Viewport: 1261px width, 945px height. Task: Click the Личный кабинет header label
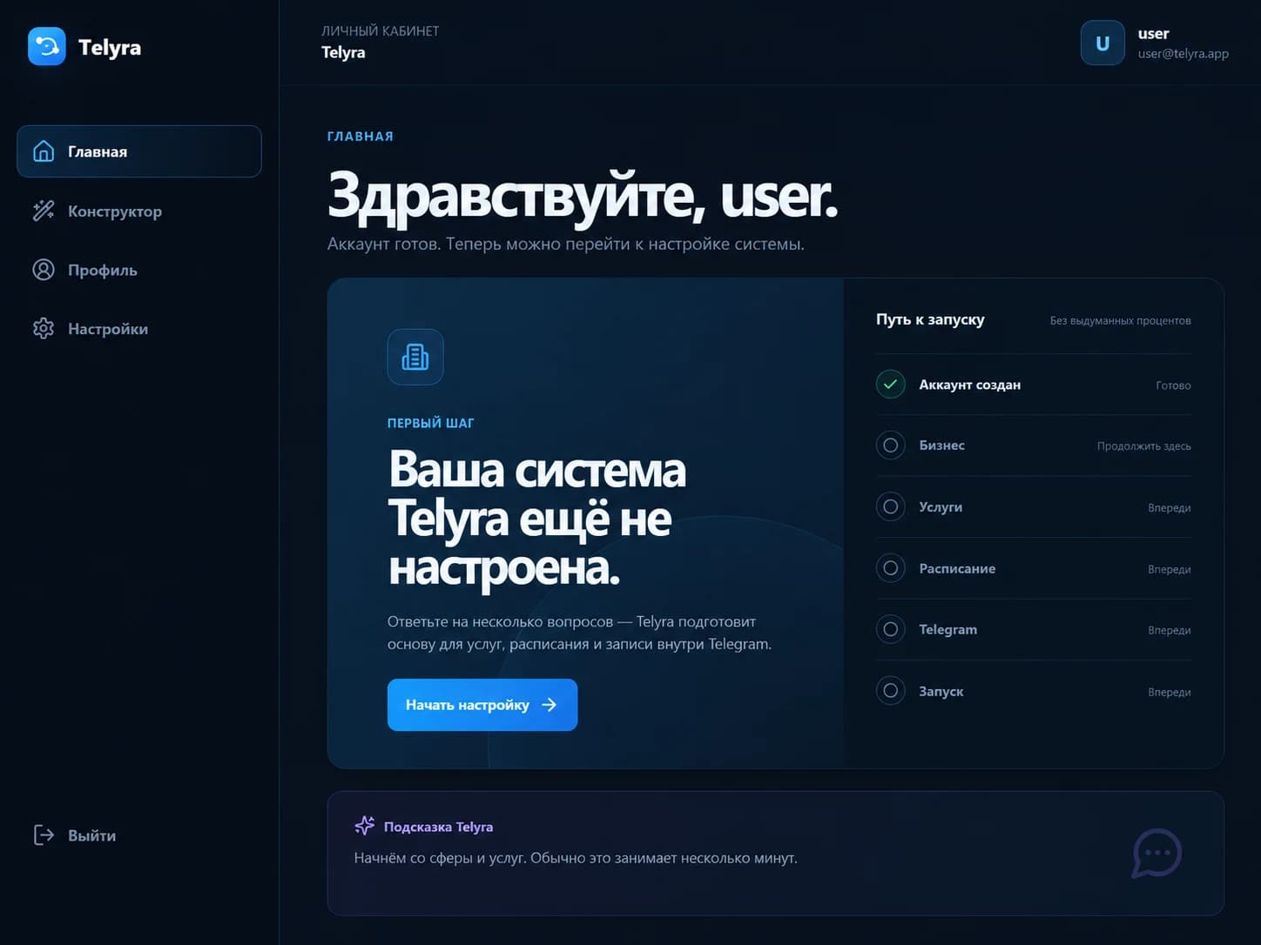pyautogui.click(x=380, y=30)
